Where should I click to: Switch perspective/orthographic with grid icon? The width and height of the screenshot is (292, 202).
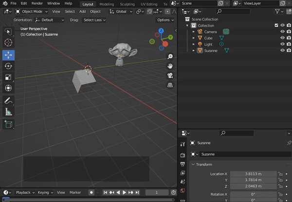tap(170, 85)
